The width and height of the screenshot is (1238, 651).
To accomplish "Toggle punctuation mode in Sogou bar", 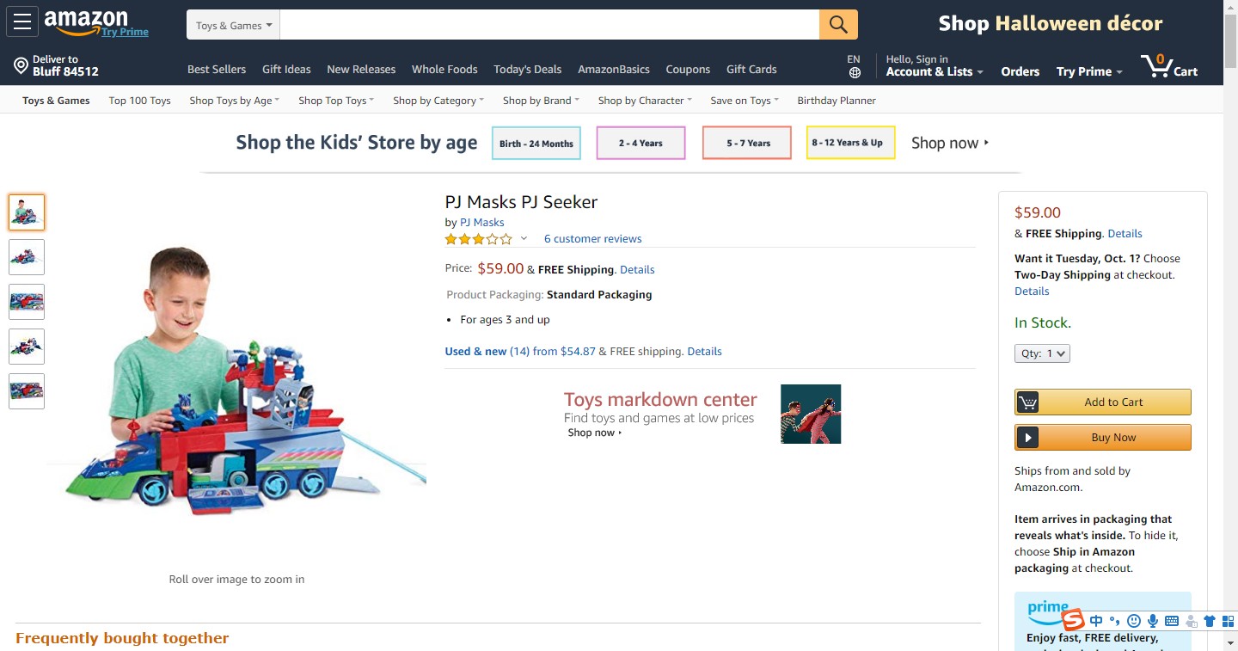I will coord(1115,621).
